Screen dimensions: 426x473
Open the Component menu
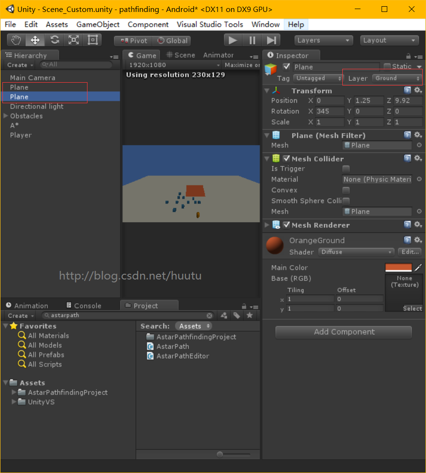148,24
